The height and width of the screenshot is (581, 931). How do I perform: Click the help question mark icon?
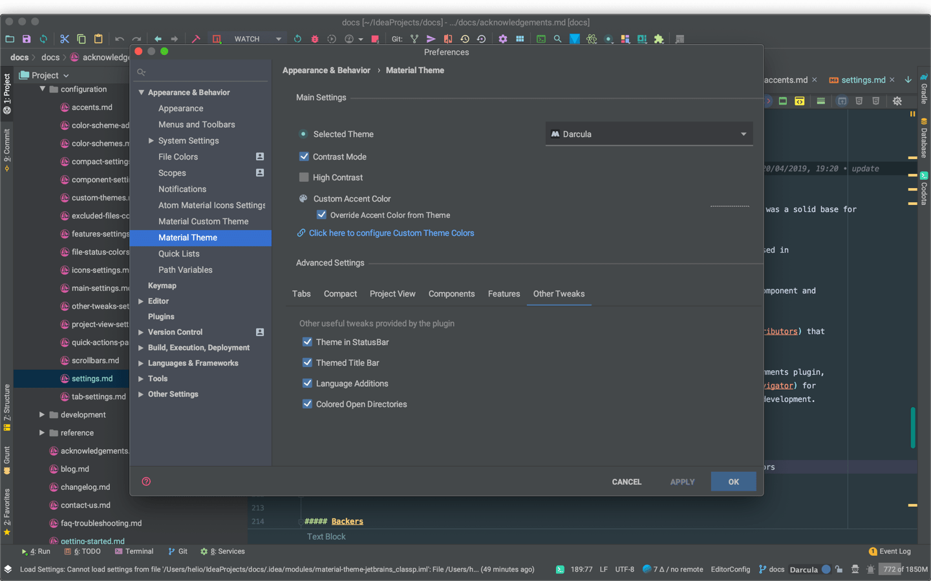coord(146,481)
